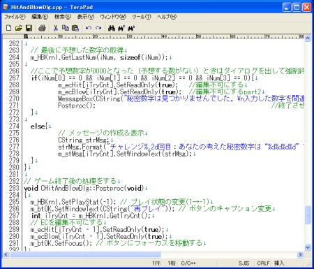The image size is (314, 269).
Task: Click line number 274 in the gutter
Action: click(x=14, y=126)
